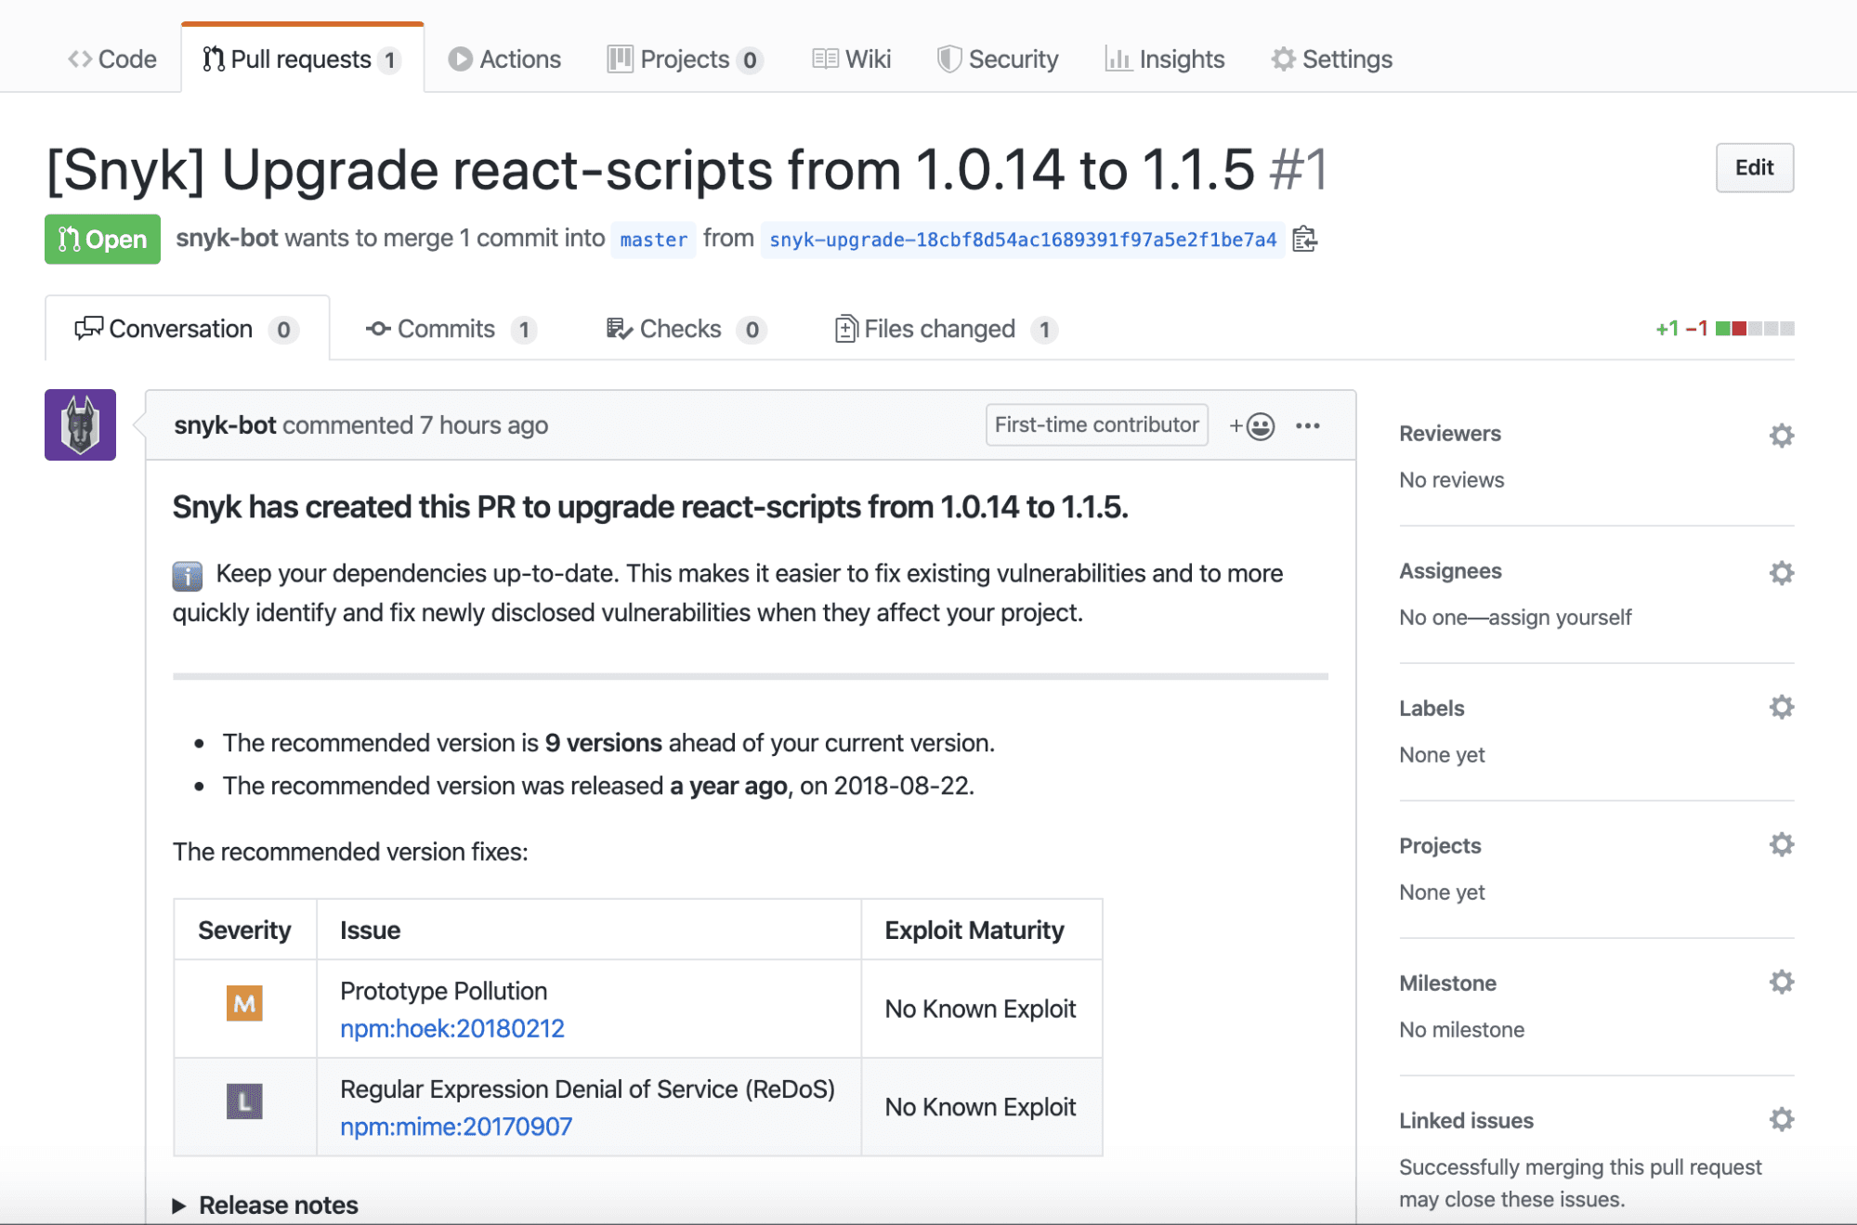The image size is (1857, 1225).
Task: Open the Assignees gear settings
Action: coord(1781,573)
